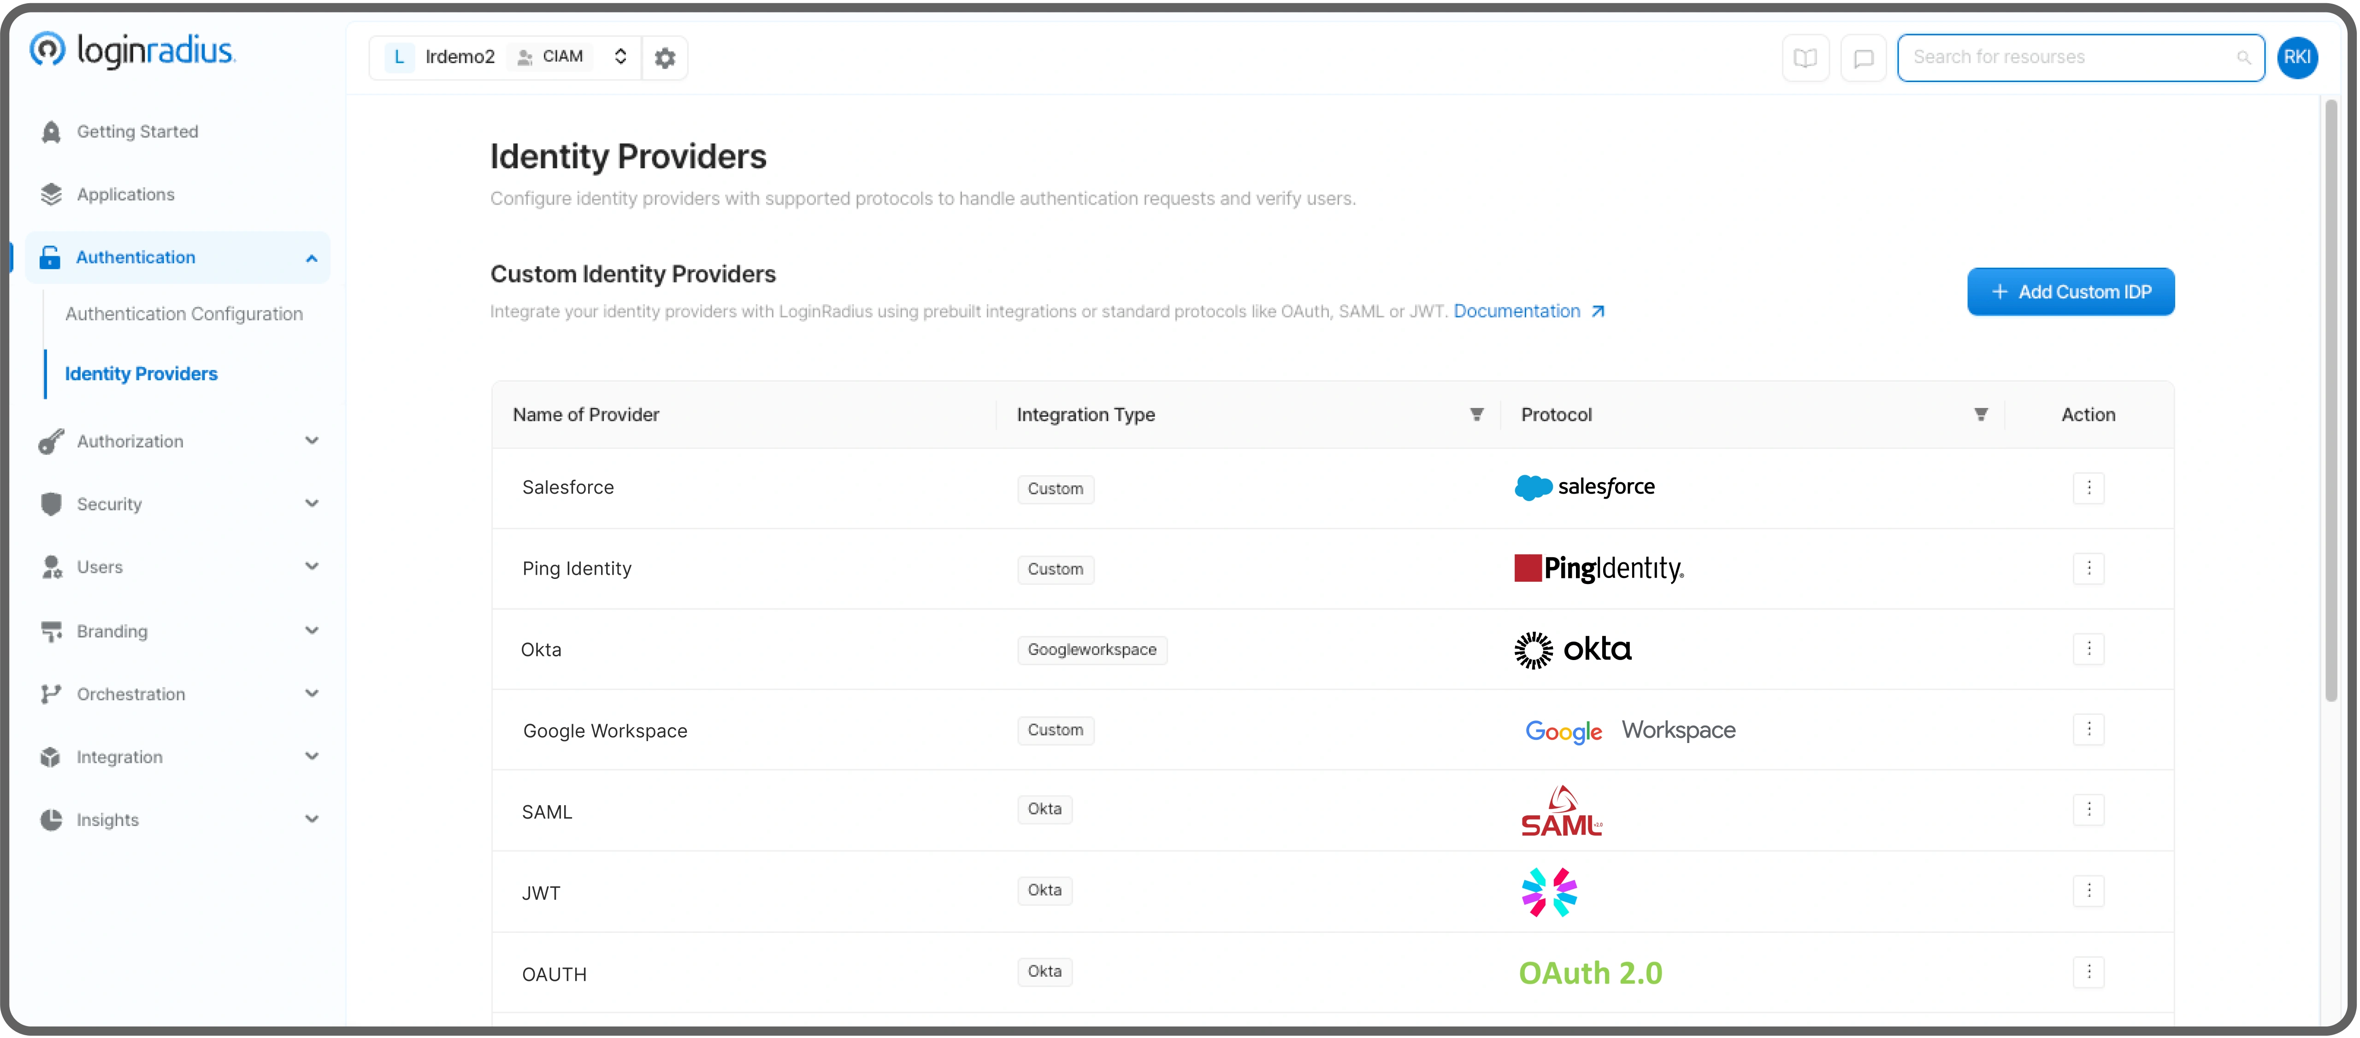2360x1038 pixels.
Task: Open the Okta row actions menu
Action: click(2088, 649)
